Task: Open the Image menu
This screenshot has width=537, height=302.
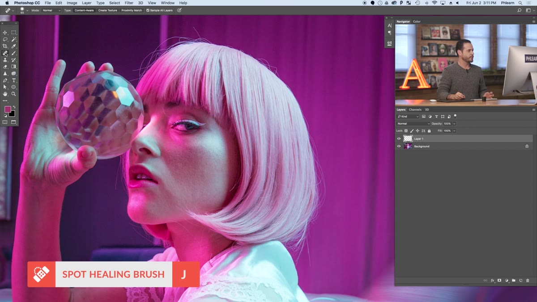Action: [72, 3]
